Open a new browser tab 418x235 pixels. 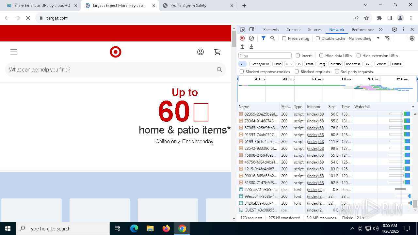pos(244,6)
